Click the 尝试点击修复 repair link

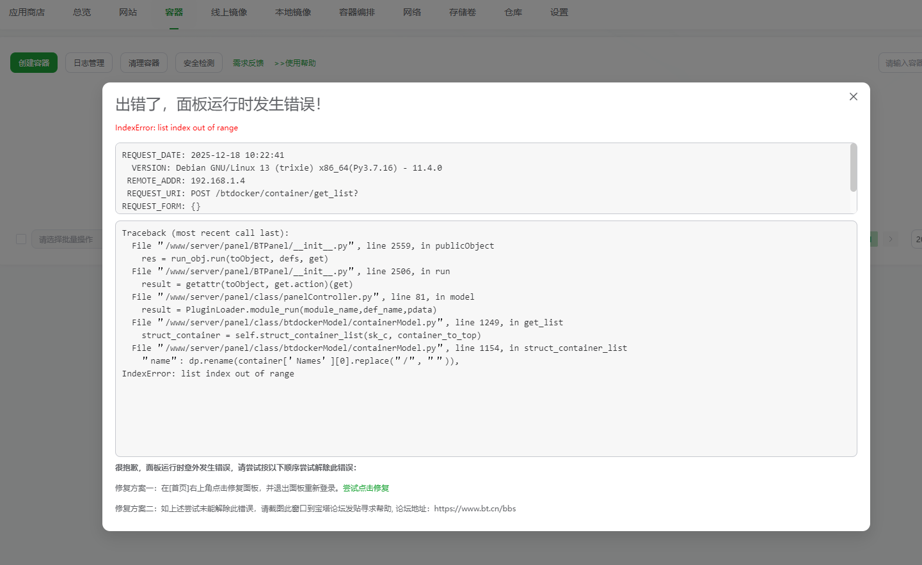365,488
